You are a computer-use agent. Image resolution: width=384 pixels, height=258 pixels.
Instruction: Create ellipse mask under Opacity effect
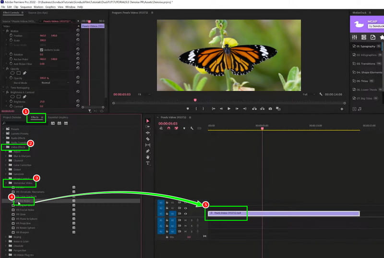click(12, 73)
